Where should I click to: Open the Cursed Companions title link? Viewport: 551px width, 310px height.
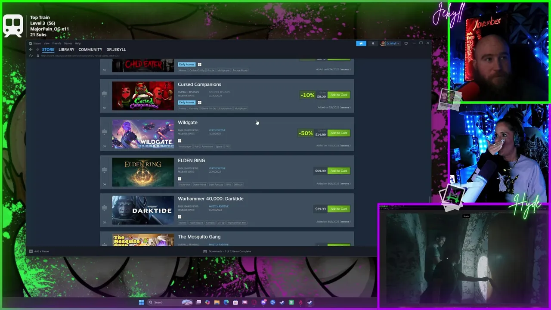[199, 84]
